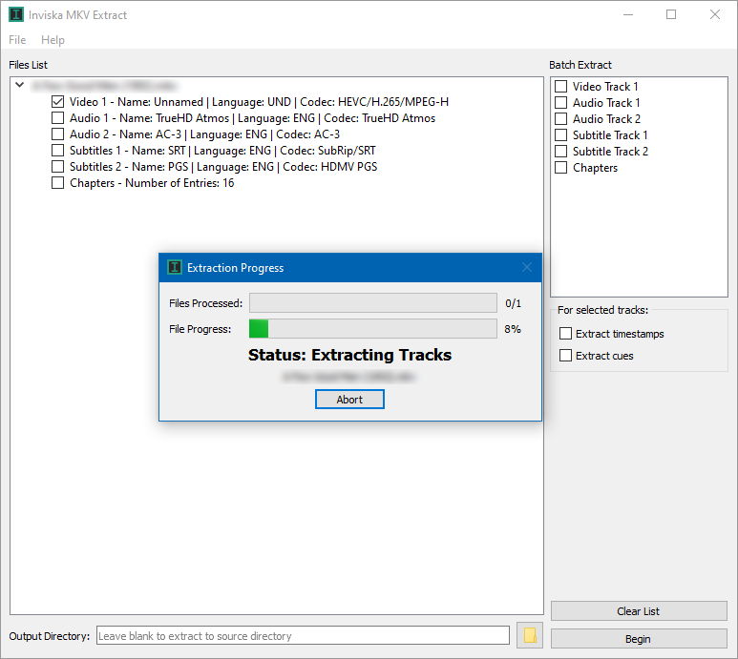Enable Extract cues option
The width and height of the screenshot is (738, 659).
(x=565, y=356)
